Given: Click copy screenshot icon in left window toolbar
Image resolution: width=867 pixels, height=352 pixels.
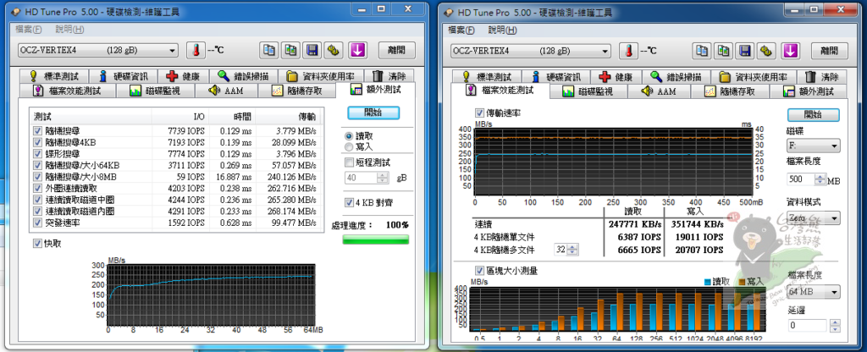Looking at the screenshot, I should pyautogui.click(x=290, y=50).
